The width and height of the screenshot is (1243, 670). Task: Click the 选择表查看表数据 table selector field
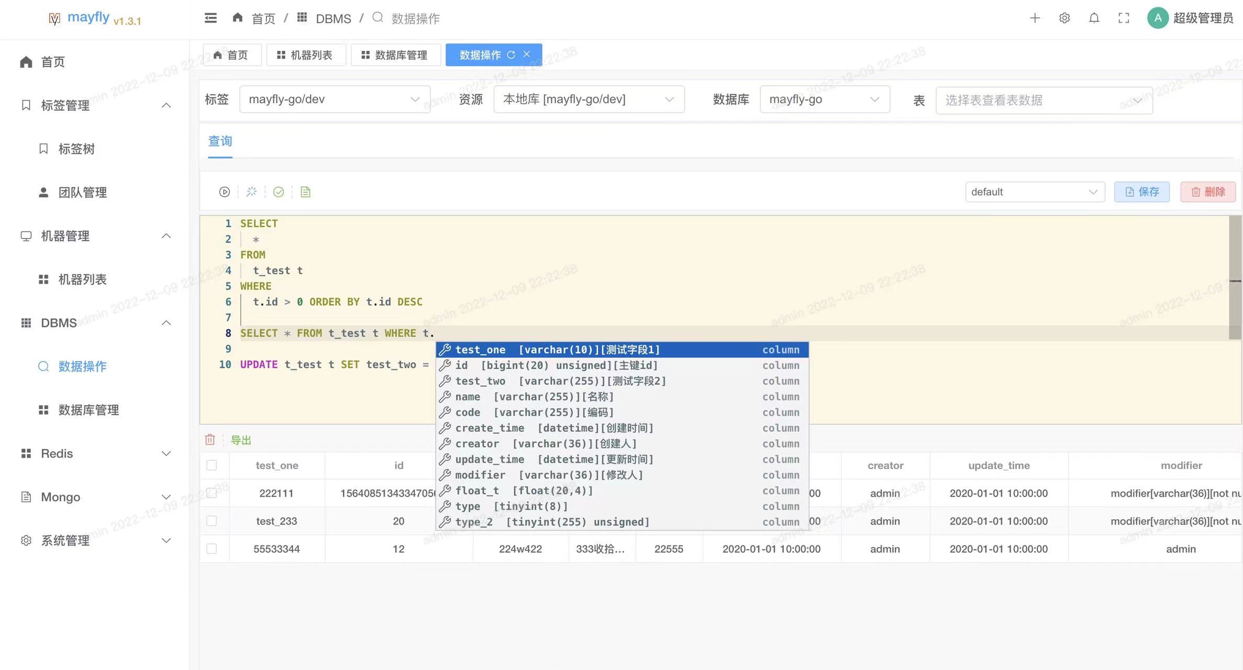pyautogui.click(x=1037, y=100)
